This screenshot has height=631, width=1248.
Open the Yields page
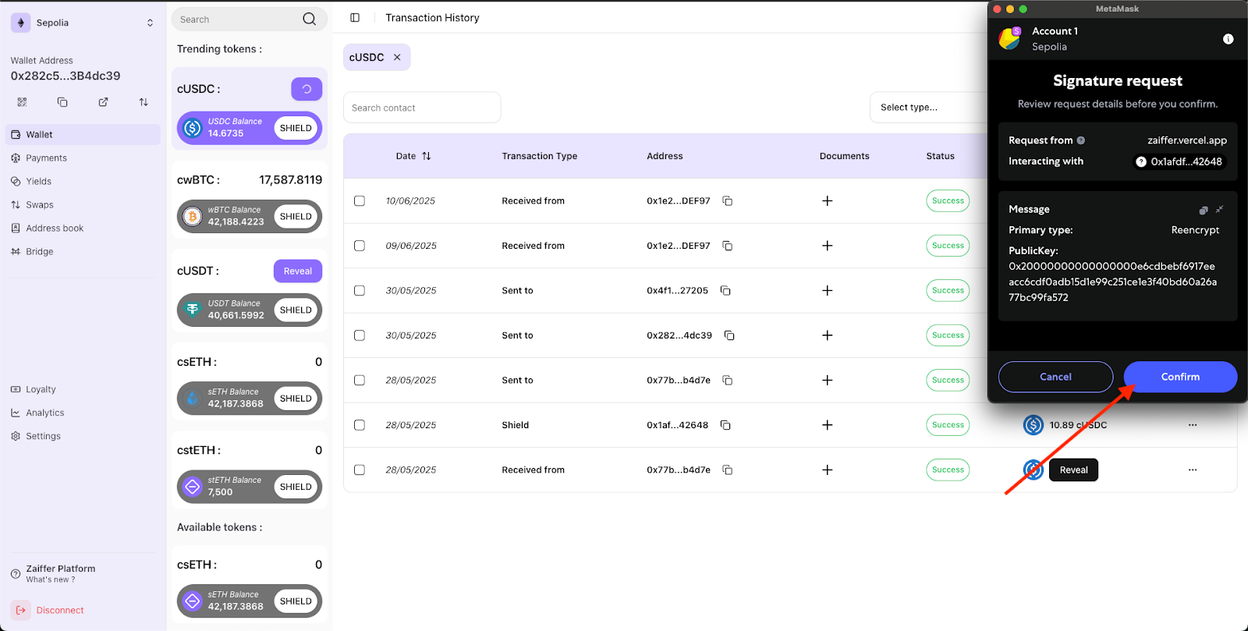tap(83, 182)
